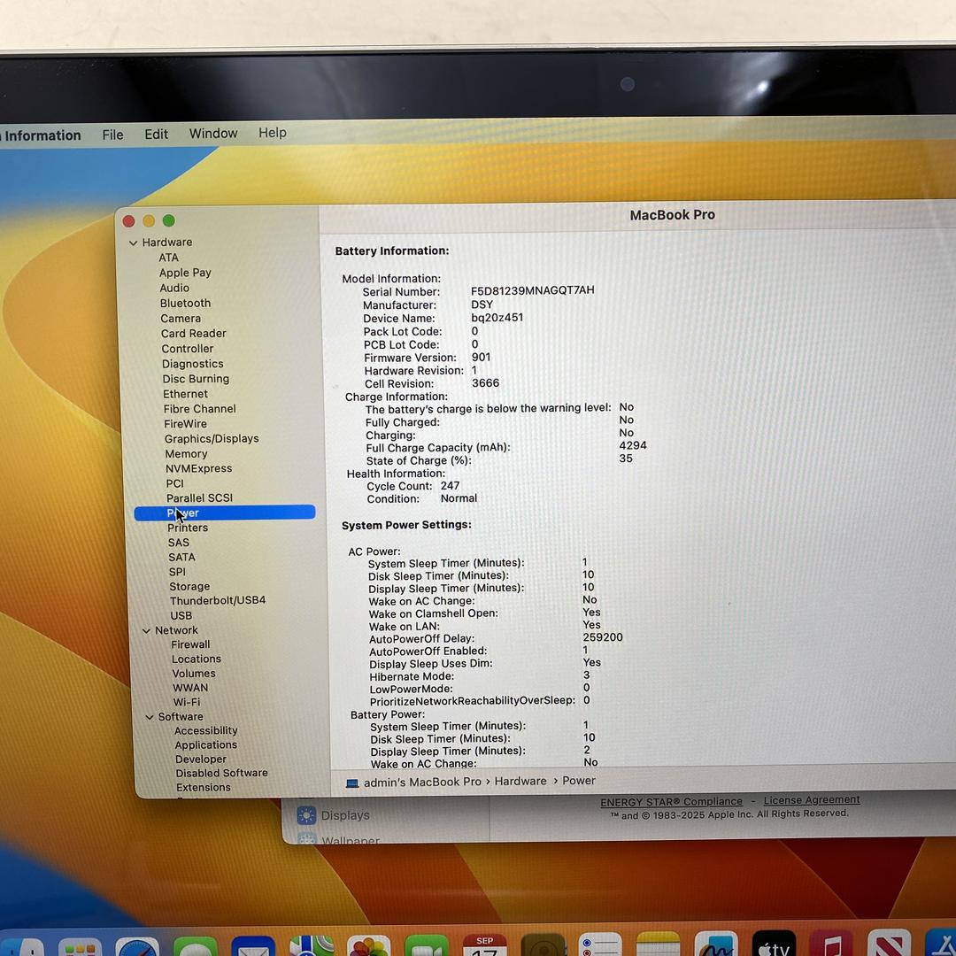The height and width of the screenshot is (956, 956).
Task: Open the Window menu in the menu bar
Action: click(213, 134)
